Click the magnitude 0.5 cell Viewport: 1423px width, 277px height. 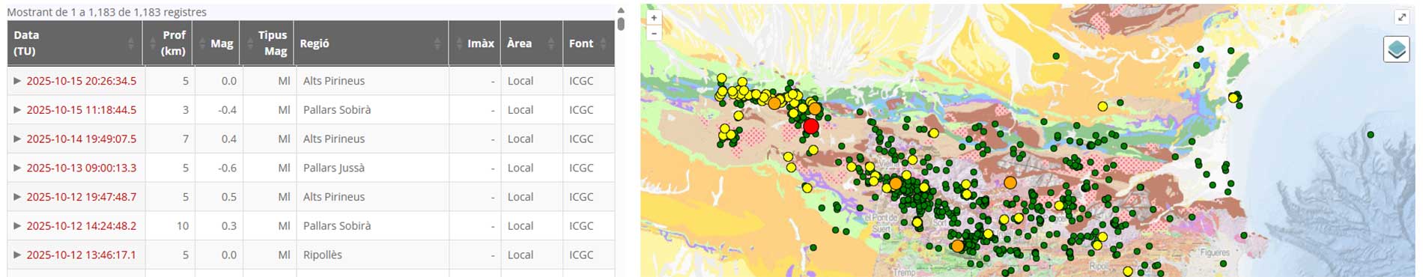coord(219,197)
